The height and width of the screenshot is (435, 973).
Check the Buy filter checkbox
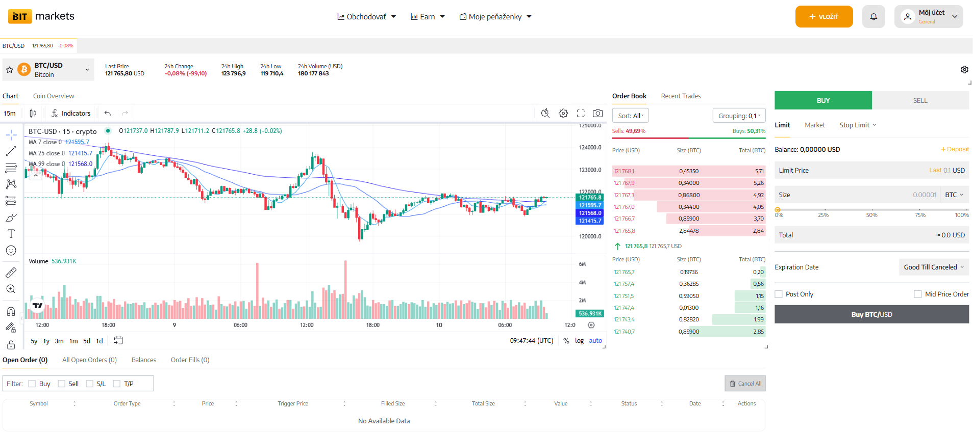coord(32,384)
